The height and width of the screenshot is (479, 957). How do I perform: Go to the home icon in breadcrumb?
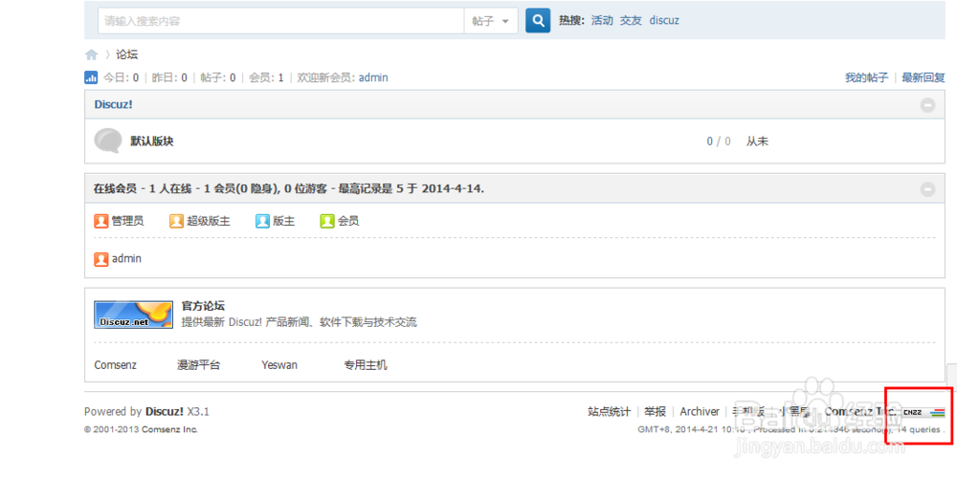[x=92, y=54]
